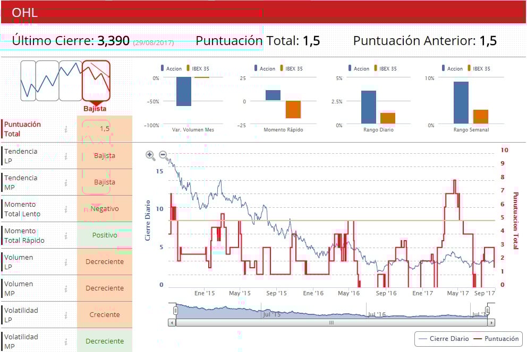Open info icon for Momento Total Lento
This screenshot has height=352, width=527.
coord(66,209)
